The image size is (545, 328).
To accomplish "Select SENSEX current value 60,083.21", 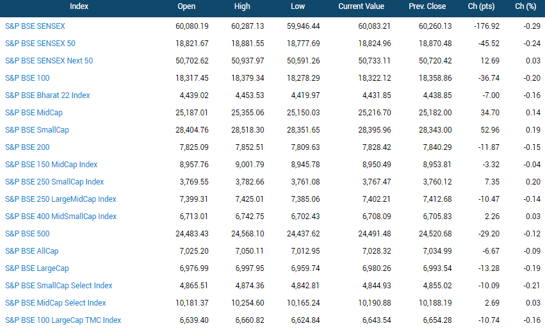I will pos(375,26).
